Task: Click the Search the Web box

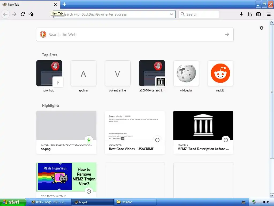Action: (x=135, y=34)
